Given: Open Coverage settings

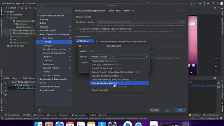Looking at the screenshot, I should tap(47, 61).
